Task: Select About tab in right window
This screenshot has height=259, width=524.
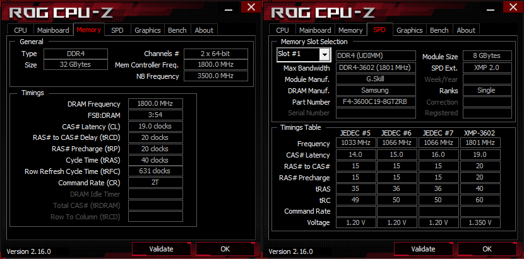Action: click(x=466, y=30)
